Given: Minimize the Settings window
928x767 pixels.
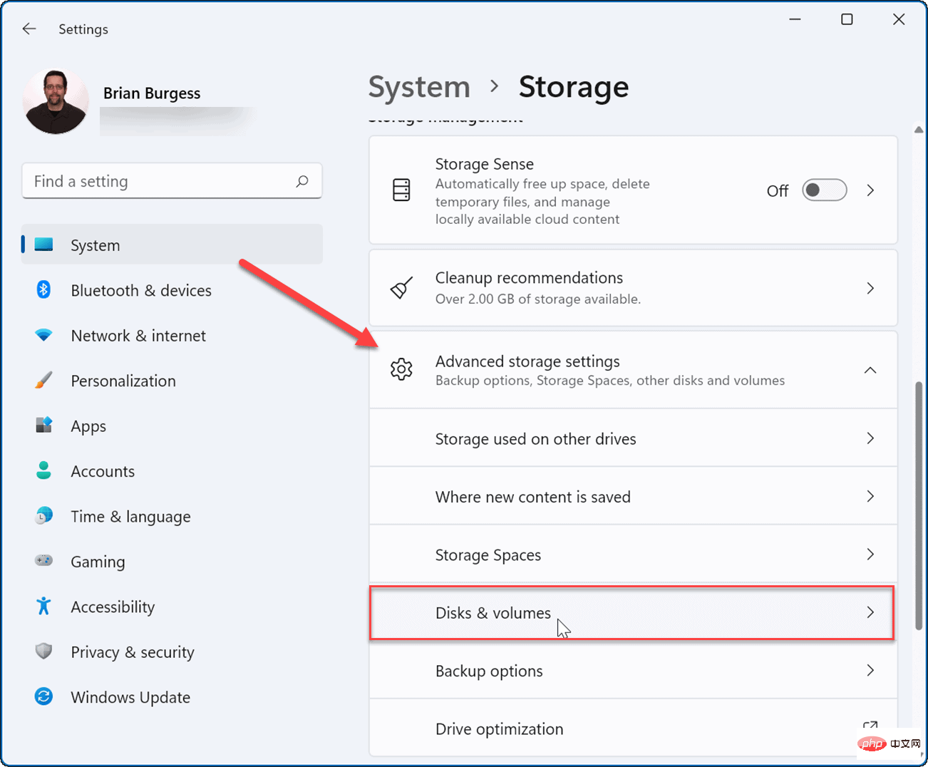Looking at the screenshot, I should coord(795,19).
